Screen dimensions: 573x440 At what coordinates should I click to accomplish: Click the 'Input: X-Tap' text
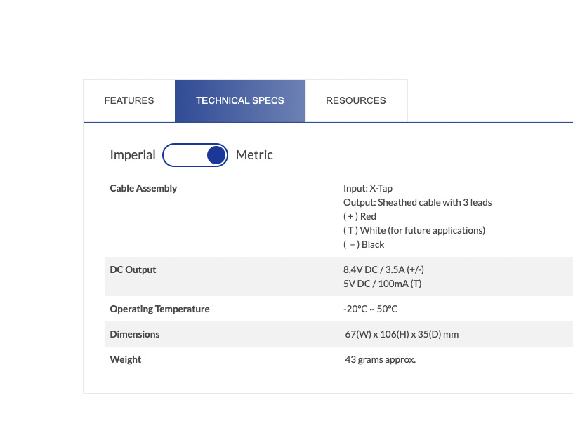pos(368,188)
